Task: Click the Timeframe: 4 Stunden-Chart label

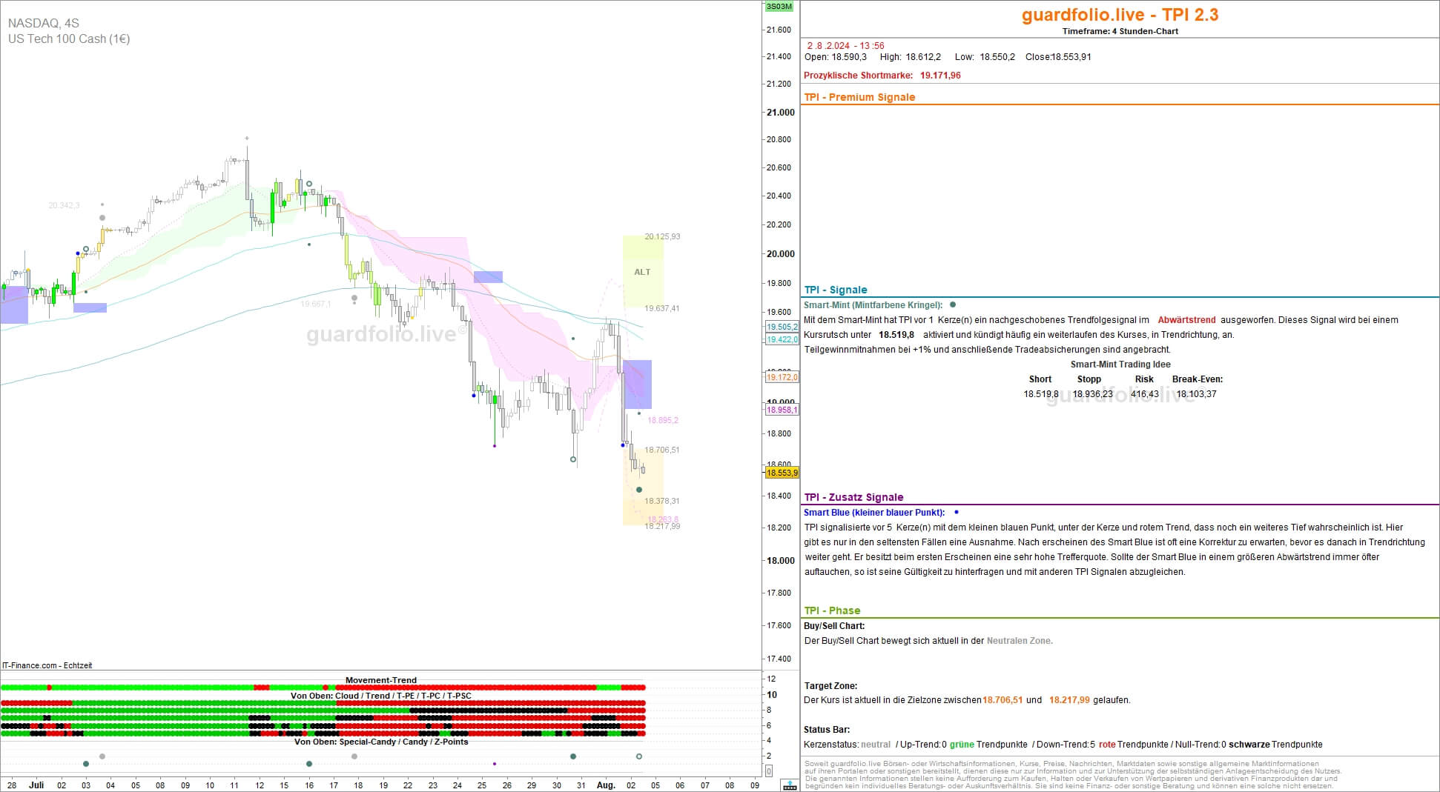Action: (x=1120, y=31)
